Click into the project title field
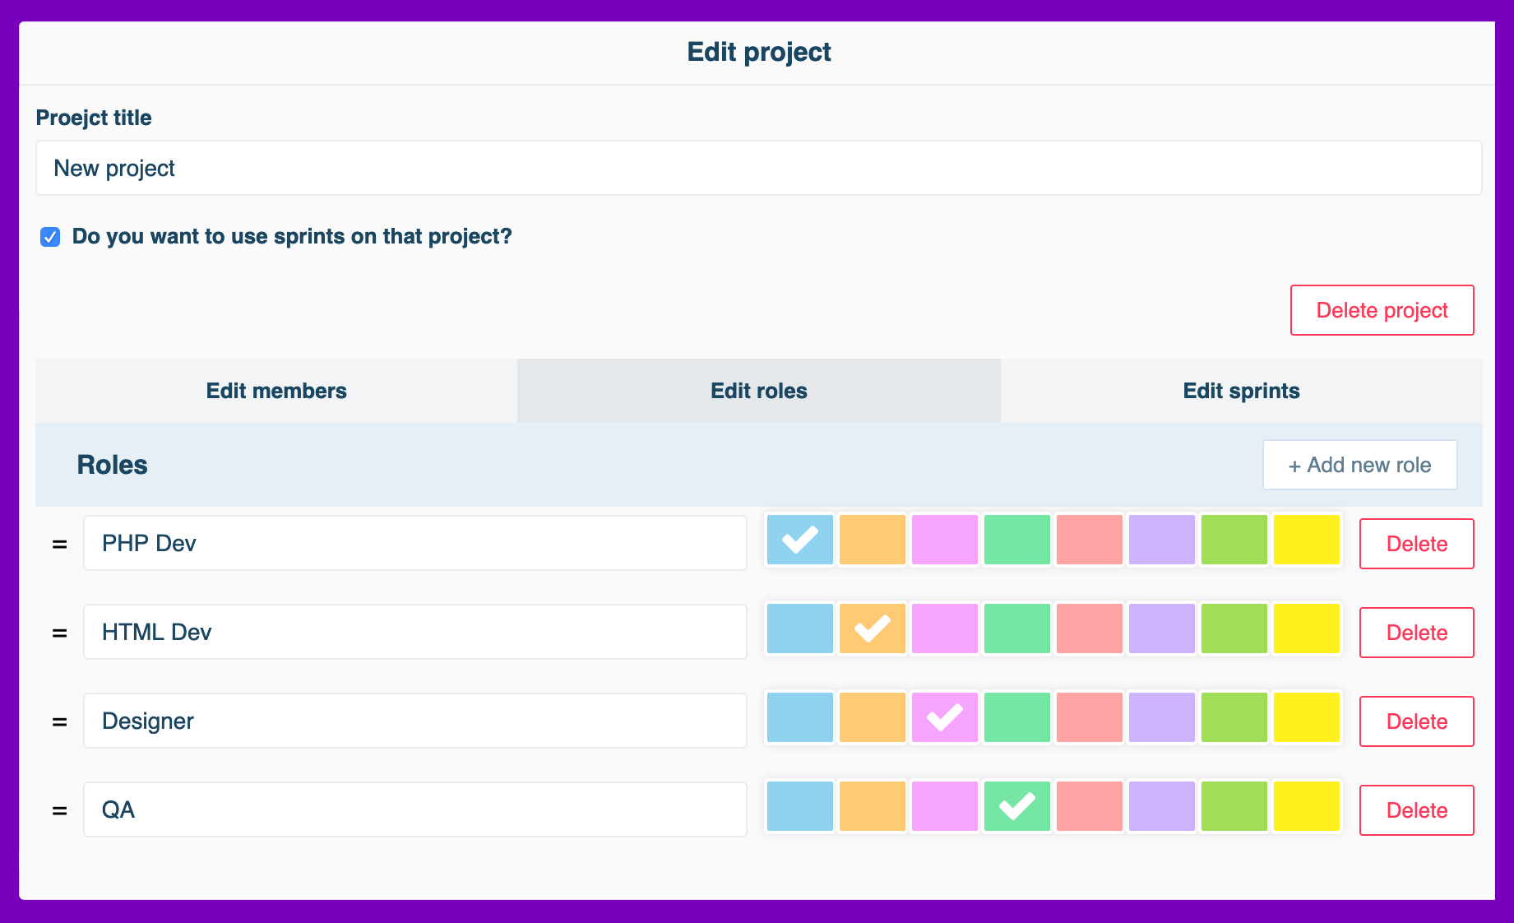The height and width of the screenshot is (923, 1514). click(758, 168)
